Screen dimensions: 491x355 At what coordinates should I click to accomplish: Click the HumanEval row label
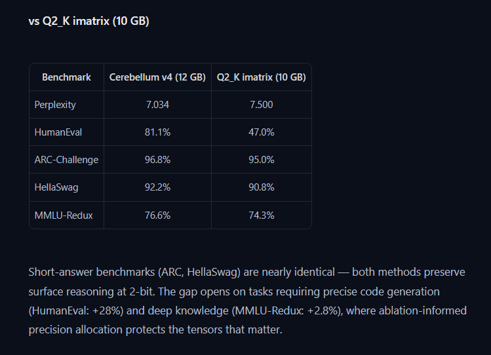[x=58, y=132]
